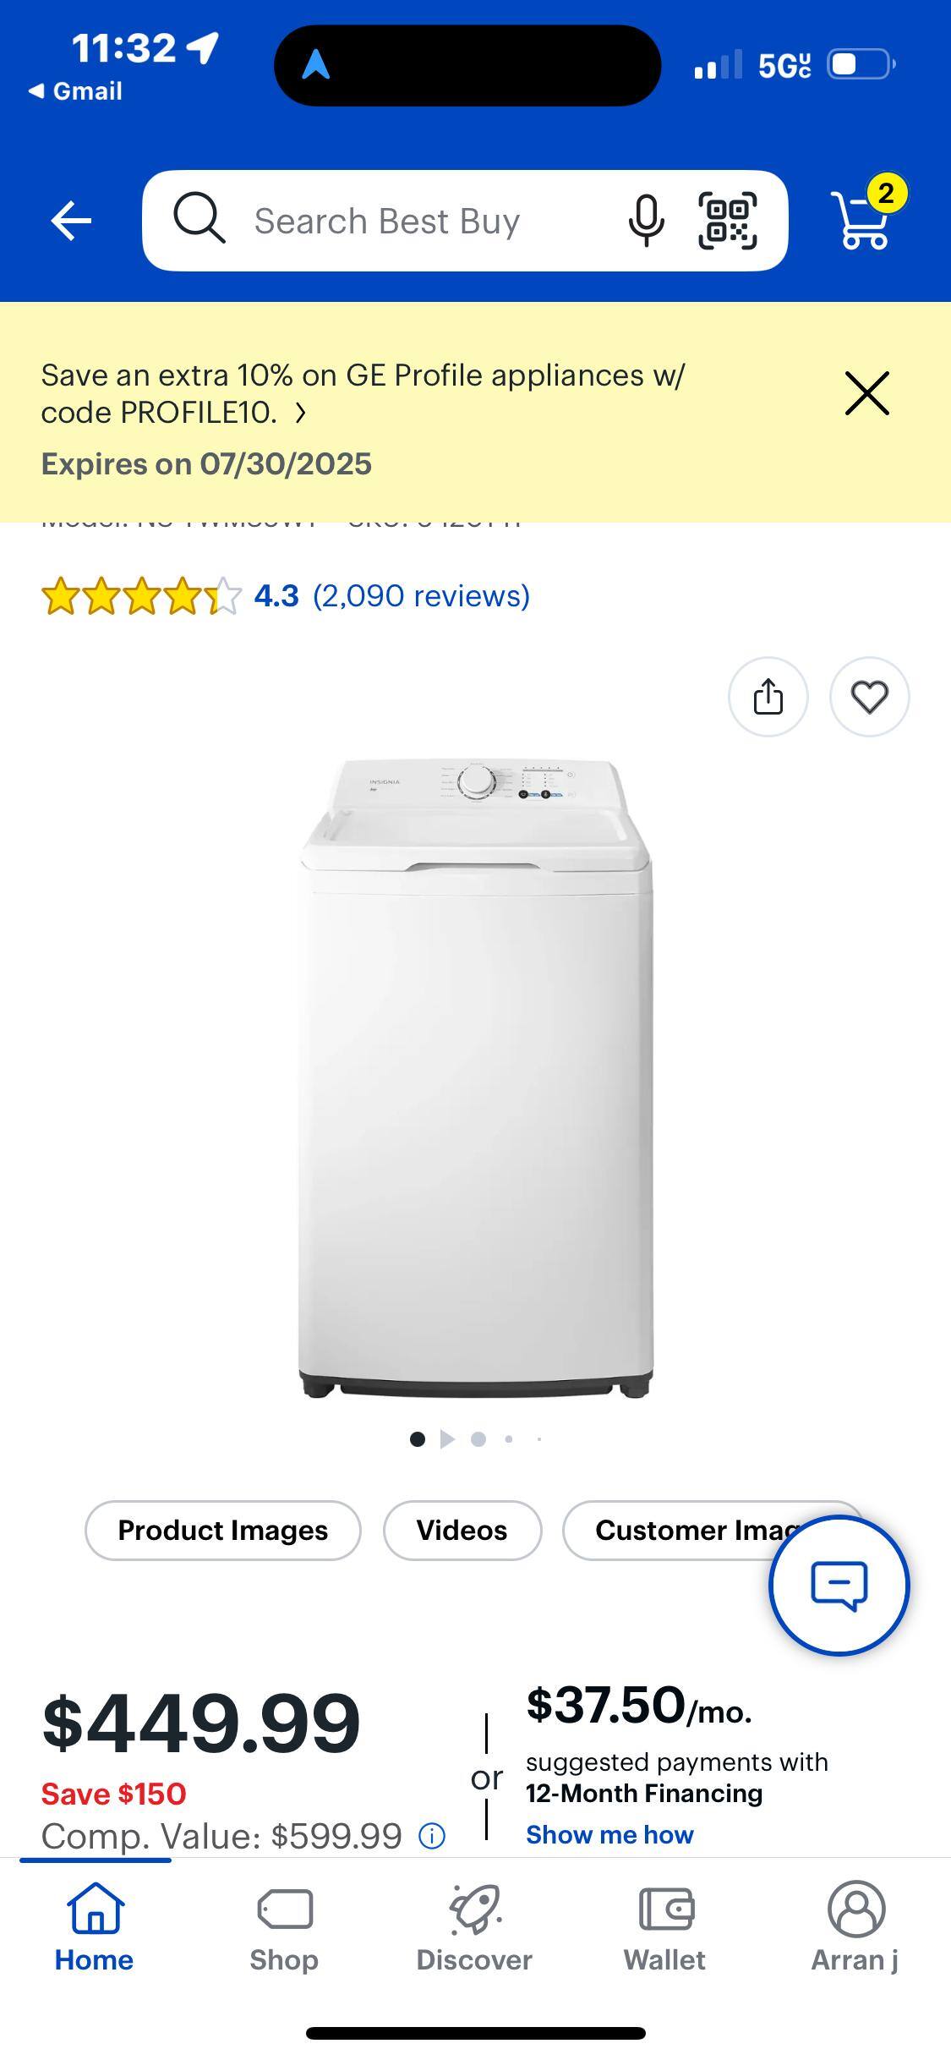
Task: Switch to the Discover tab
Action: point(474,1925)
